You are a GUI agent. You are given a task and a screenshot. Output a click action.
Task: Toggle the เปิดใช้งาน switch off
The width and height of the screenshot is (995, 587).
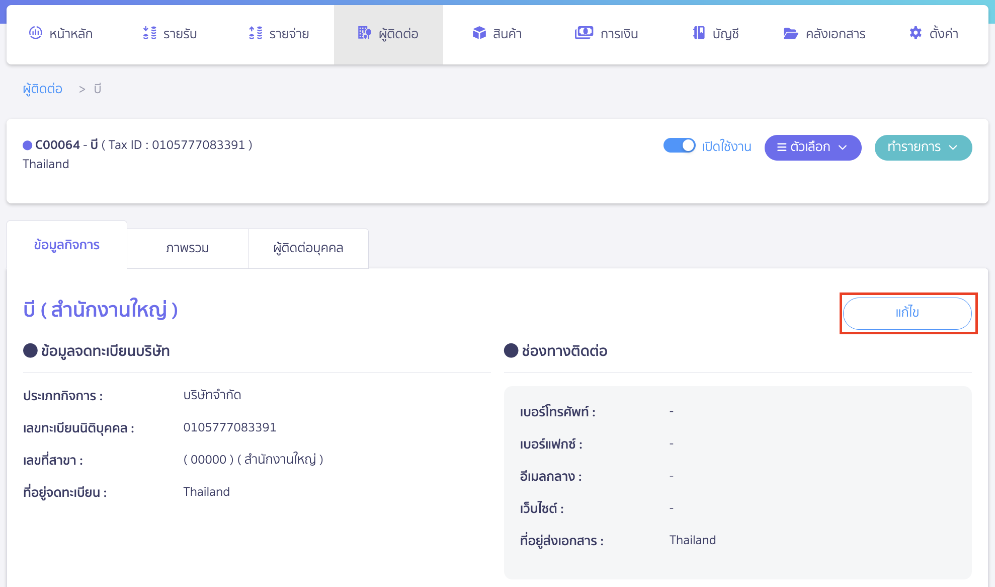click(679, 146)
